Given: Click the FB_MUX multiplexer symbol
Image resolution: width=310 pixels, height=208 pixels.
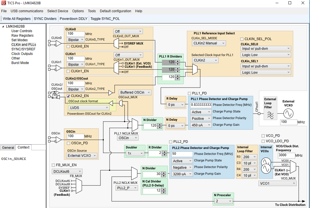Looking at the screenshot, I should [79, 186].
